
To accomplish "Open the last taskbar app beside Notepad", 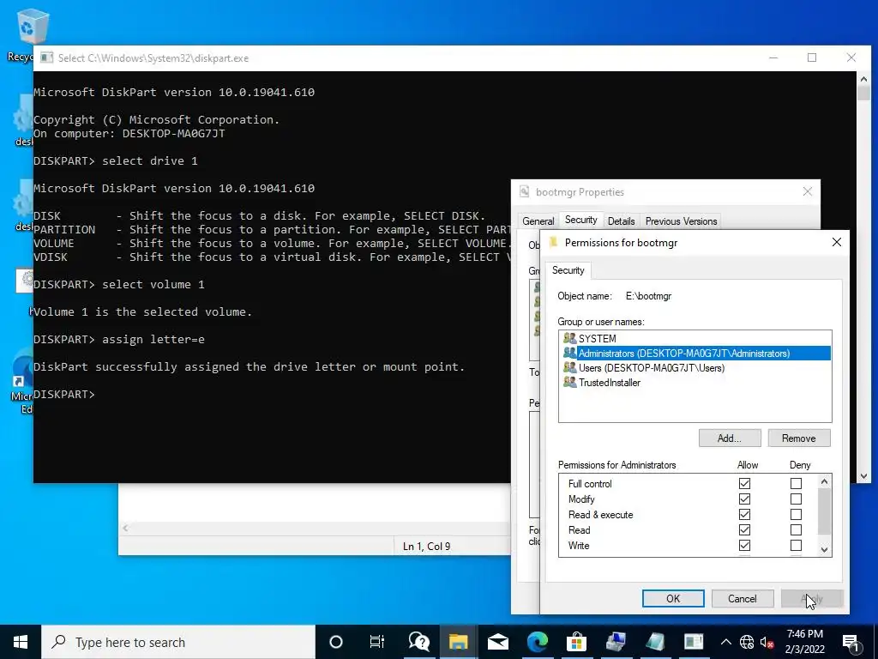I will [693, 642].
